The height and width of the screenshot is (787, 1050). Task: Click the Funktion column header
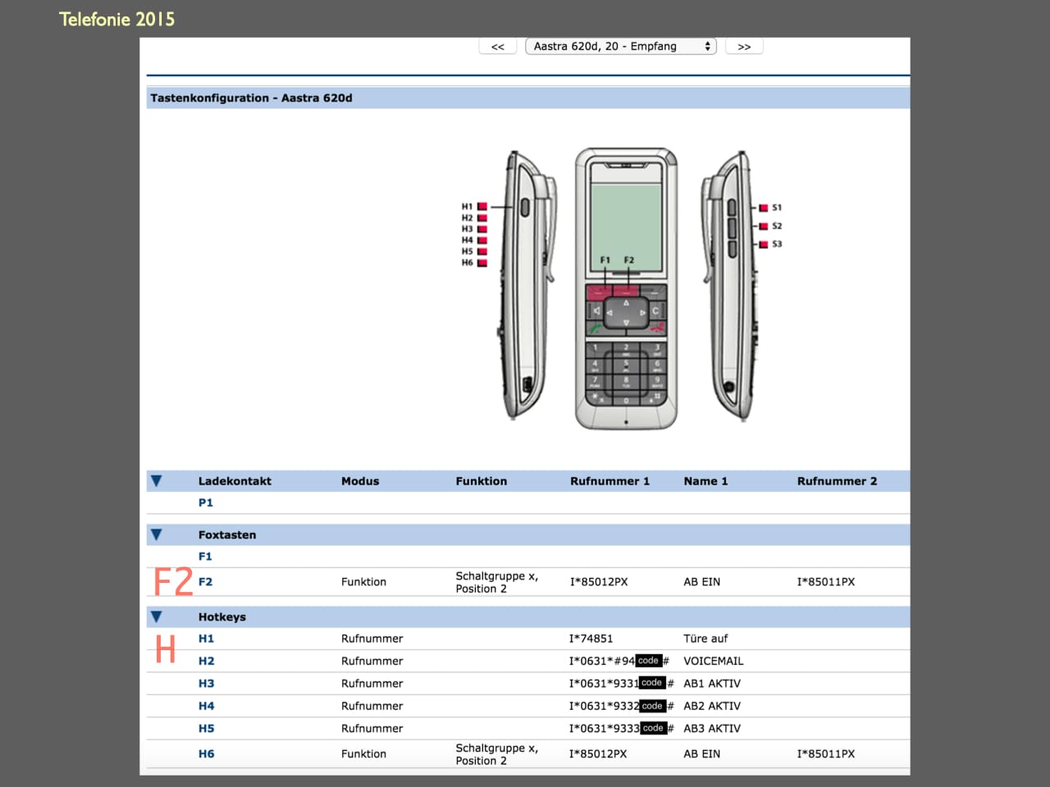coord(482,481)
